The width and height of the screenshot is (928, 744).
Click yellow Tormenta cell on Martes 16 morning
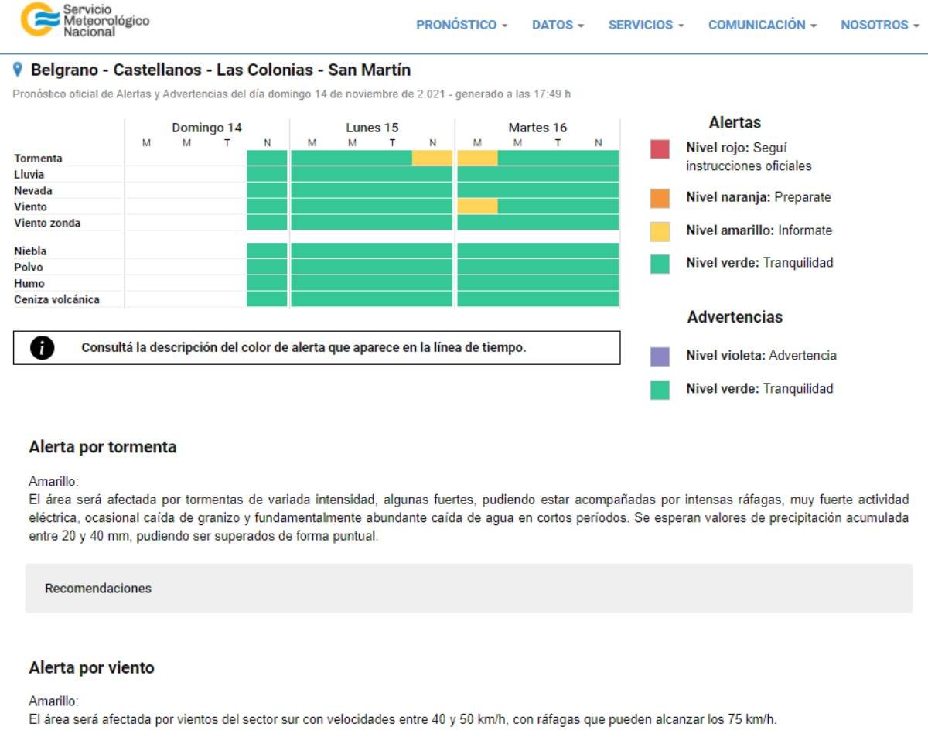[477, 158]
